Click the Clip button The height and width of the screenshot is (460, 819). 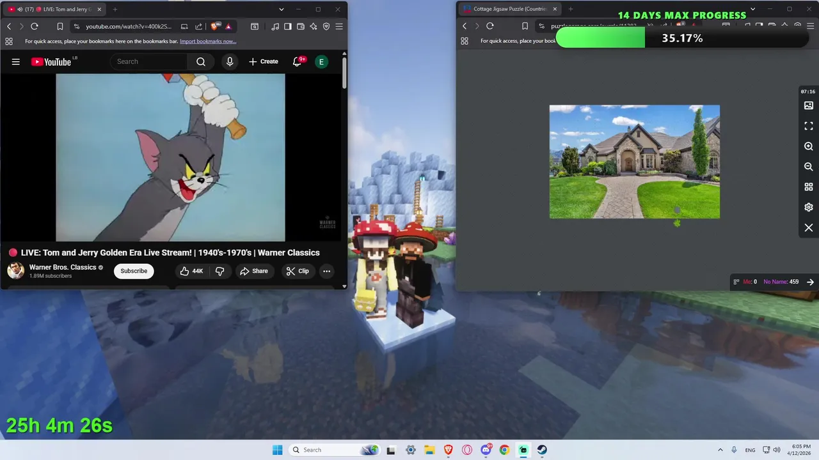click(298, 271)
